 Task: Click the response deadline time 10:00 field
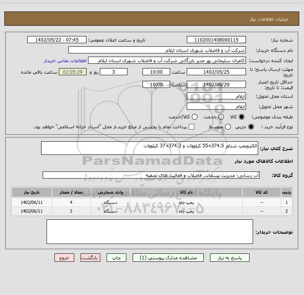point(156,72)
